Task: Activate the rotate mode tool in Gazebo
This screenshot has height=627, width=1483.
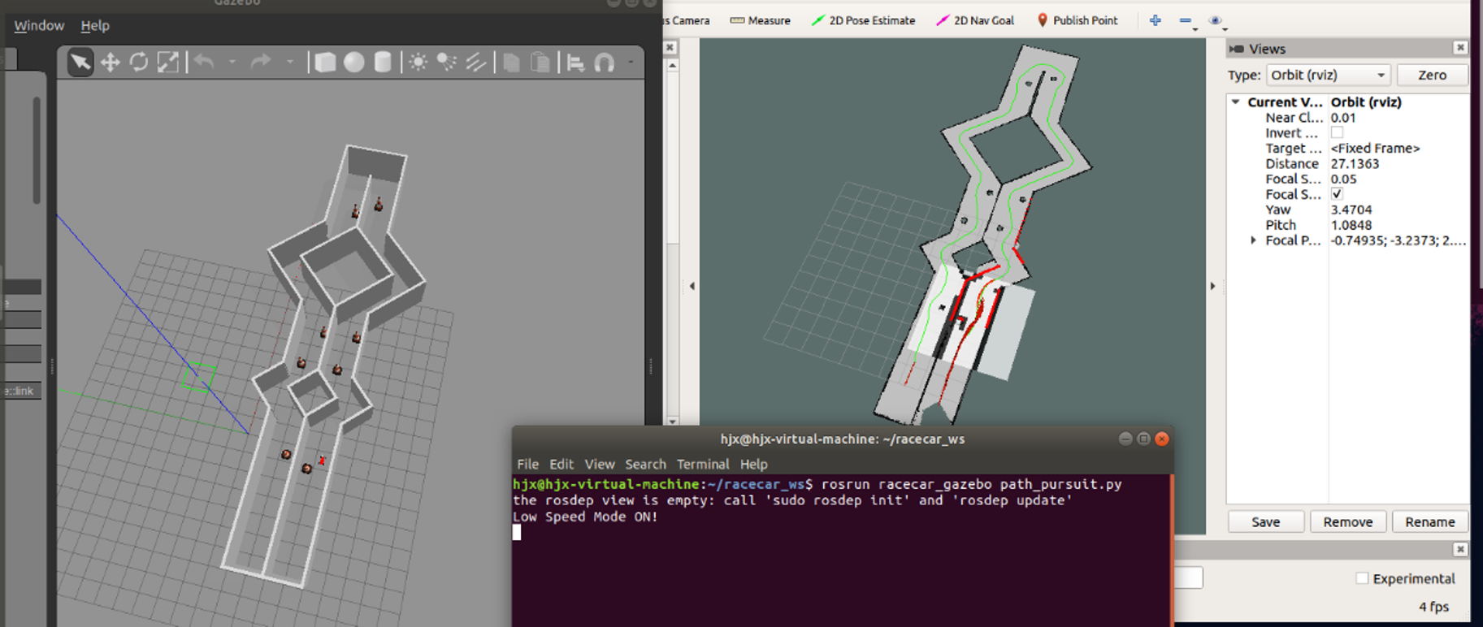Action: tap(139, 63)
